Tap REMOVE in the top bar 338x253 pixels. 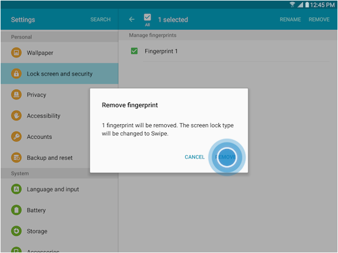[x=319, y=20]
